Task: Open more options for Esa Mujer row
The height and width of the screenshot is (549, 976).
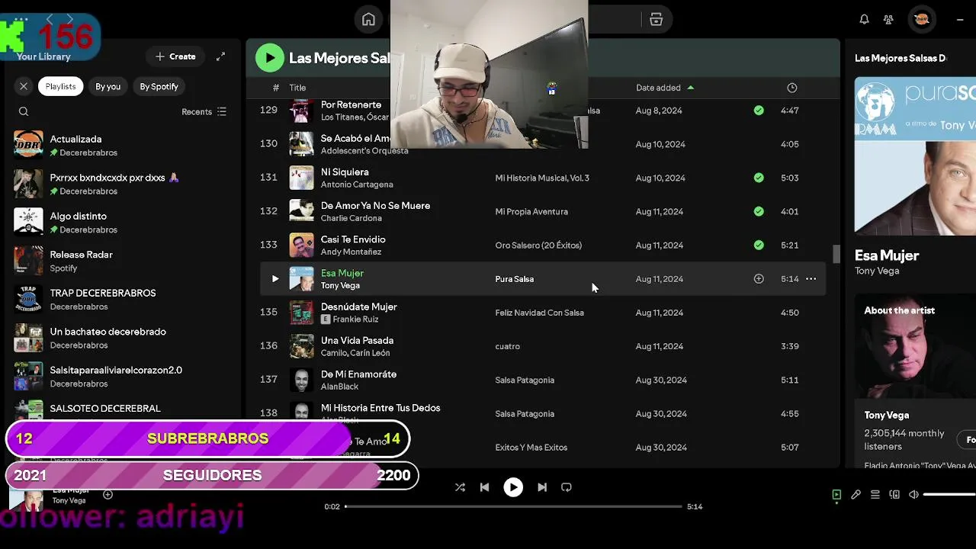Action: tap(811, 279)
